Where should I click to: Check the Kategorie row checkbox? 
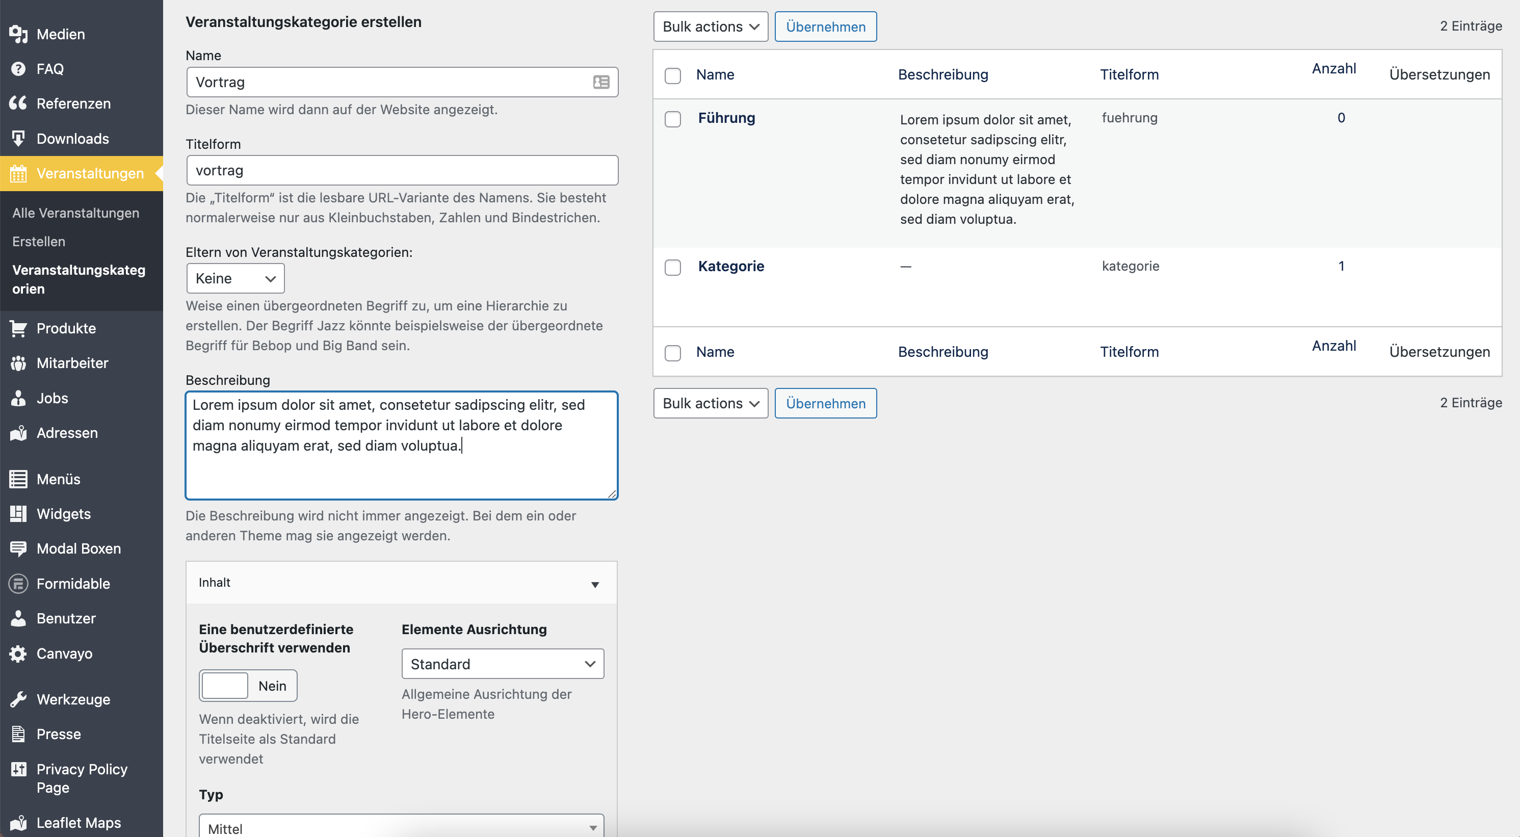[673, 268]
